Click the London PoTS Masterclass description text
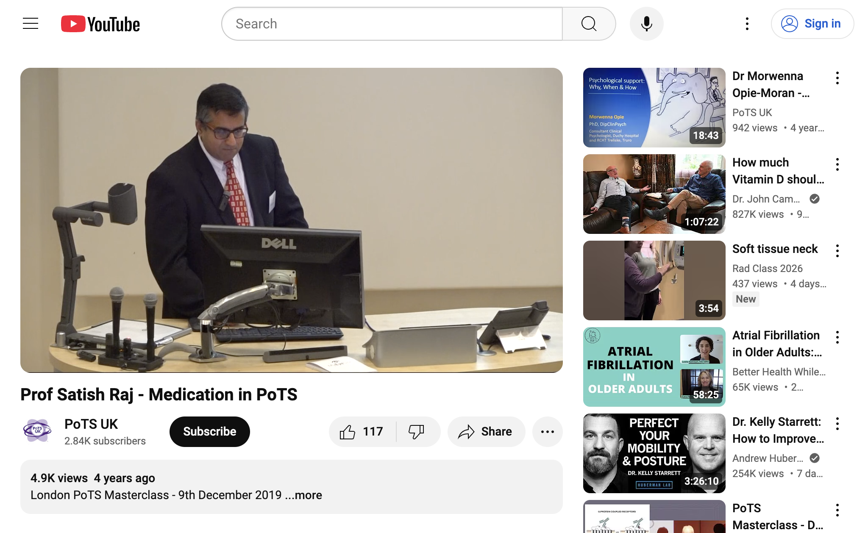 click(x=156, y=495)
